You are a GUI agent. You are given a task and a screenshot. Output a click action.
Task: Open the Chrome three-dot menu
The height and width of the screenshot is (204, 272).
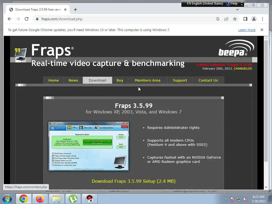[x=262, y=19]
